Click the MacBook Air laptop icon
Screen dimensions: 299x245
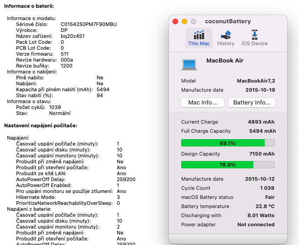[189, 65]
